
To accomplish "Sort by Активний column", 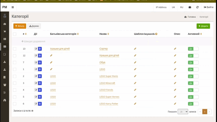I will point(195,34).
